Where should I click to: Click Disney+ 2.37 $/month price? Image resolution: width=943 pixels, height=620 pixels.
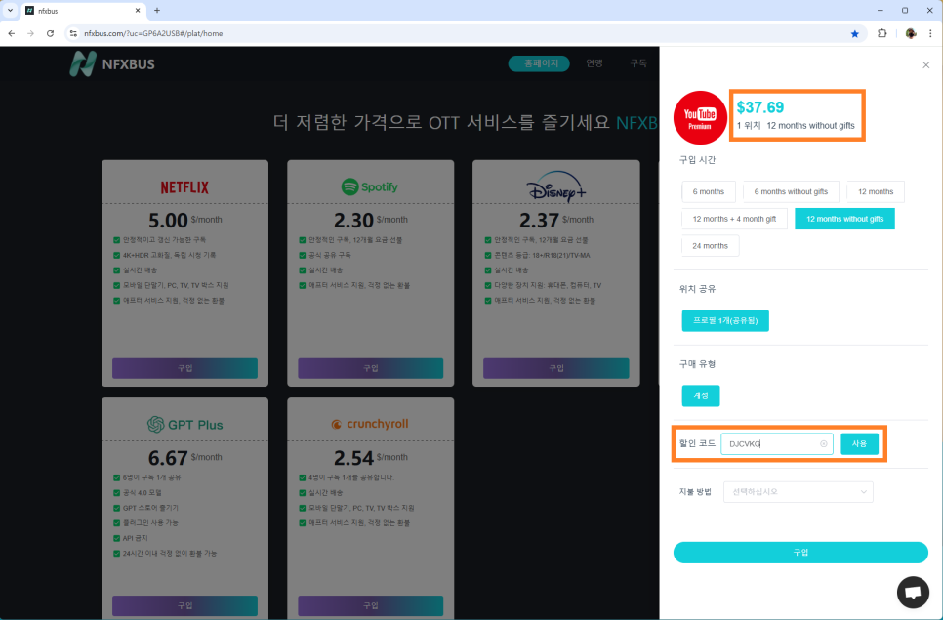pyautogui.click(x=556, y=220)
